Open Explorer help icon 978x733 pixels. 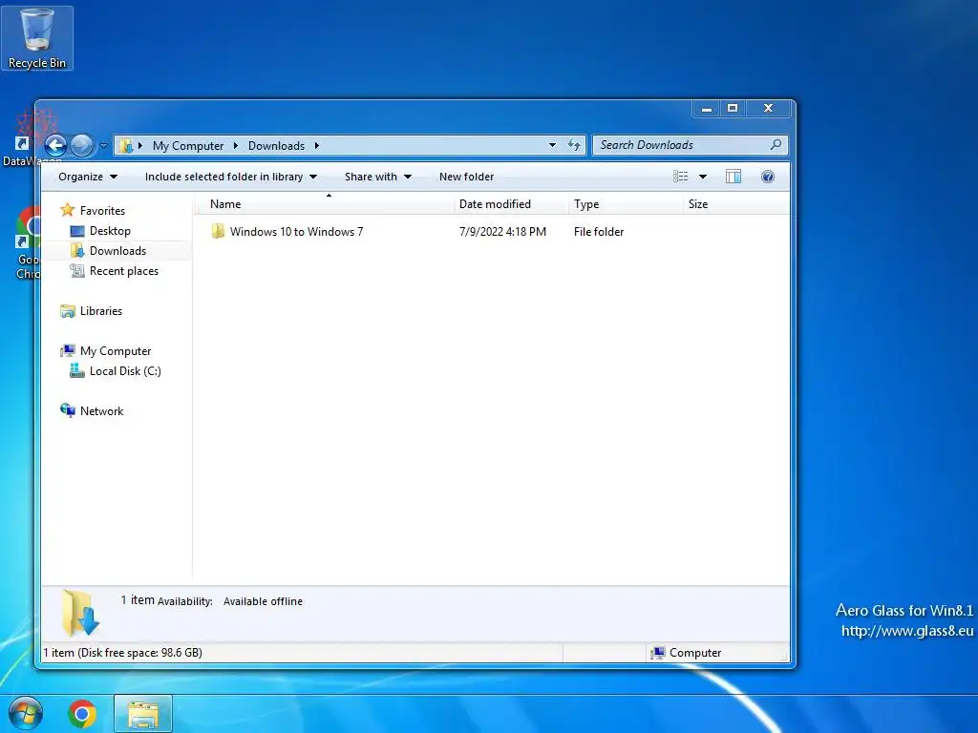[768, 177]
